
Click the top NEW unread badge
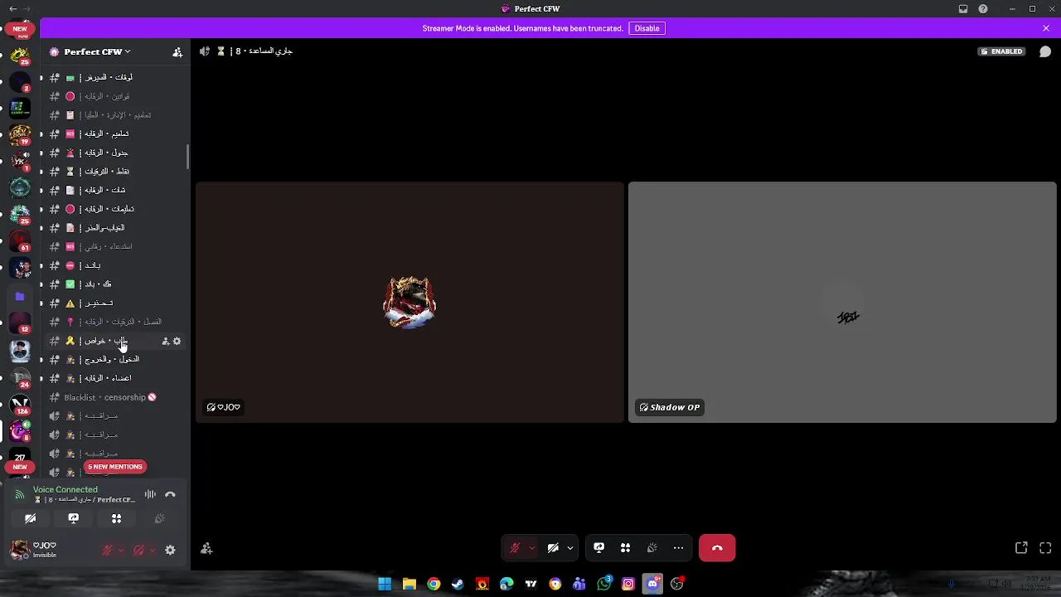tap(20, 29)
